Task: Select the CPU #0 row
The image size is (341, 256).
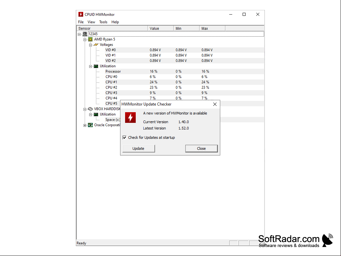Action: tap(184, 77)
